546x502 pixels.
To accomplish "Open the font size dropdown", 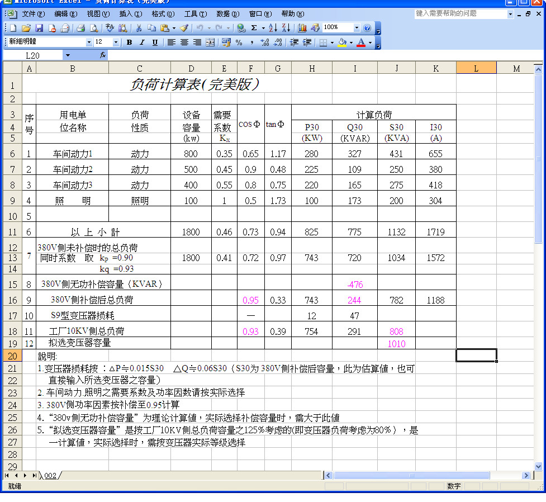I will tap(116, 42).
